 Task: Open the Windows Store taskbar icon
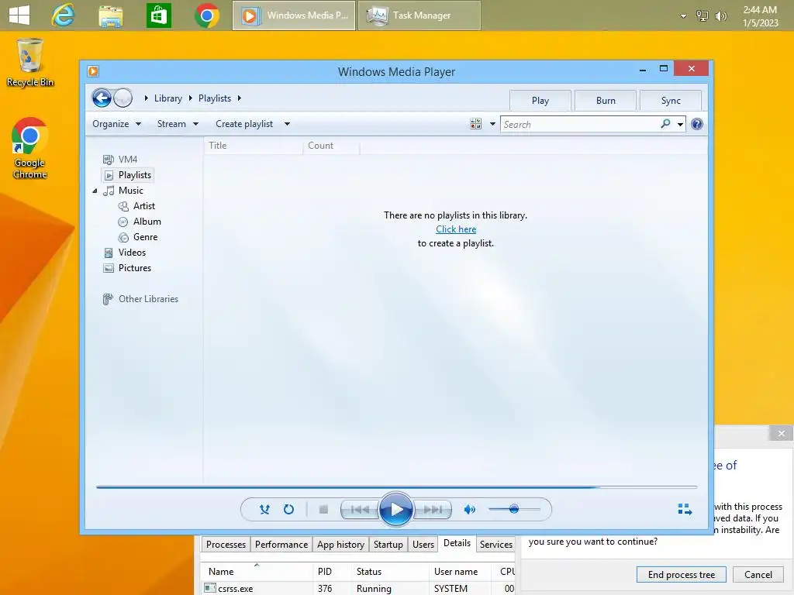158,15
